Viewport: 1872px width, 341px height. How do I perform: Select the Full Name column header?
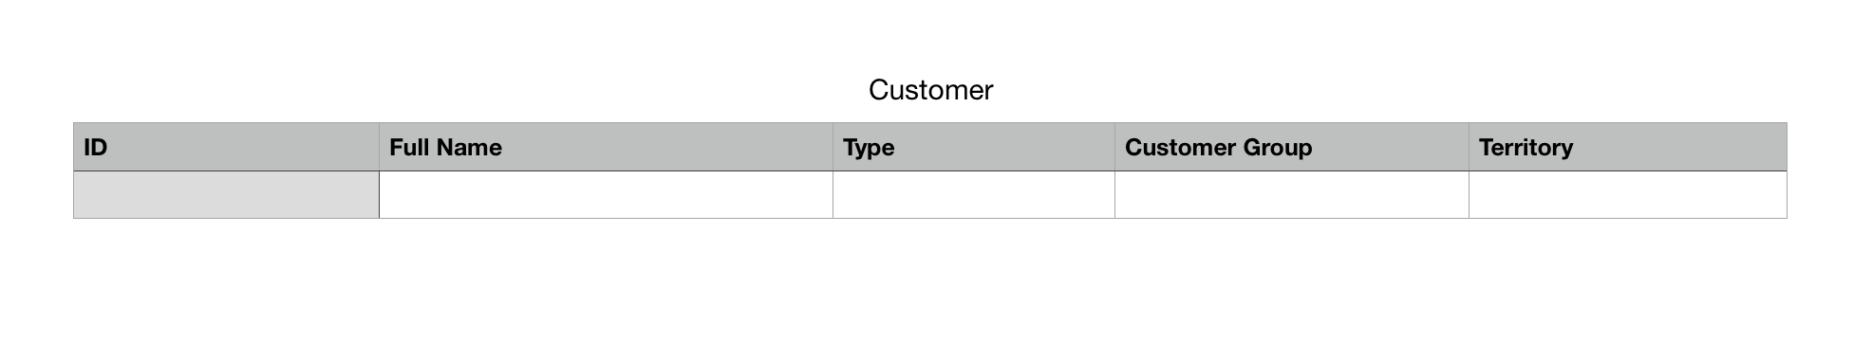tap(606, 147)
